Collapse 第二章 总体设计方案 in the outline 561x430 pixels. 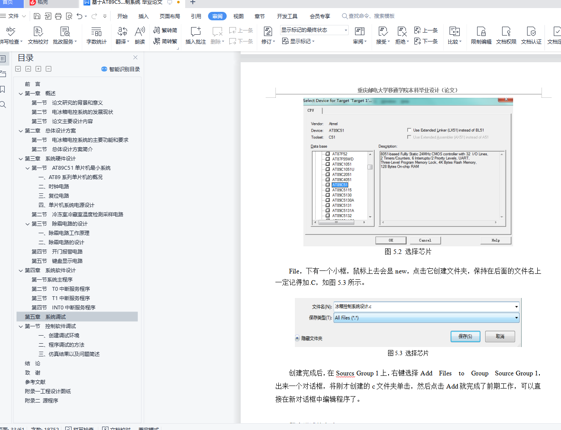(x=21, y=131)
